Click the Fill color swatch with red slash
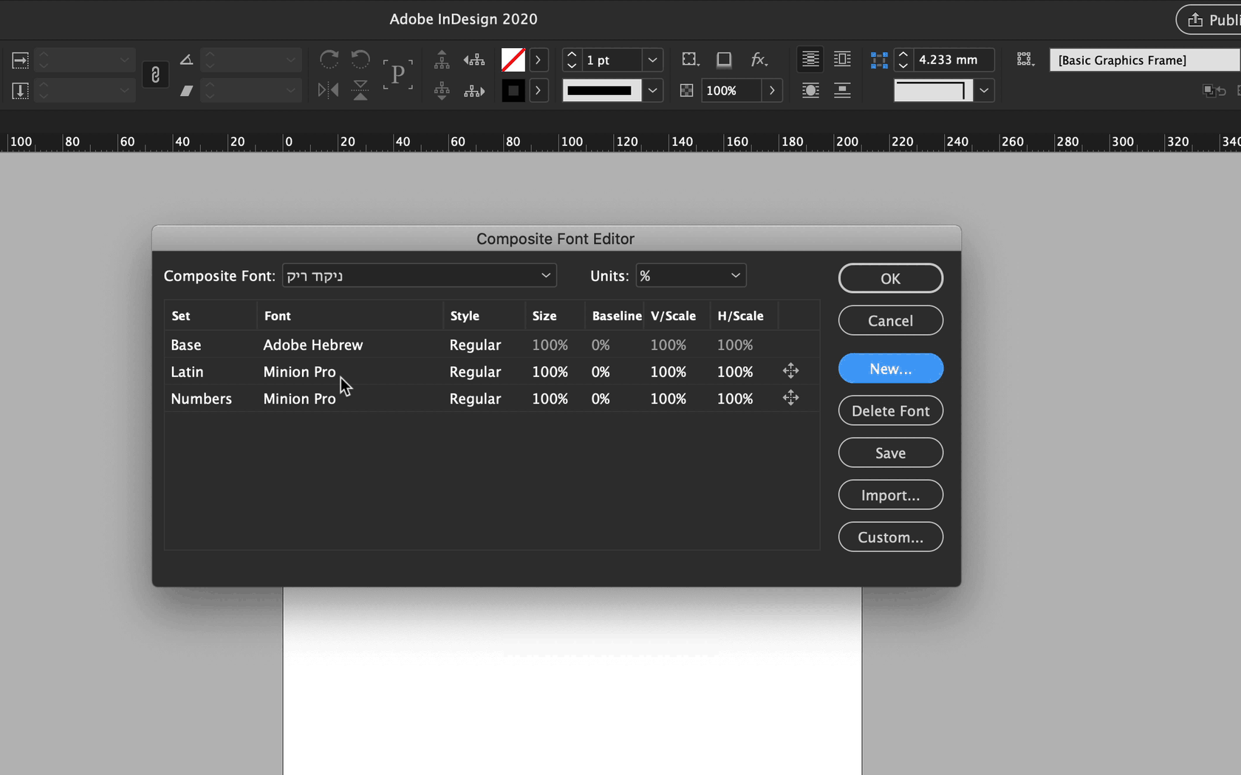Image resolution: width=1241 pixels, height=775 pixels. (x=513, y=60)
